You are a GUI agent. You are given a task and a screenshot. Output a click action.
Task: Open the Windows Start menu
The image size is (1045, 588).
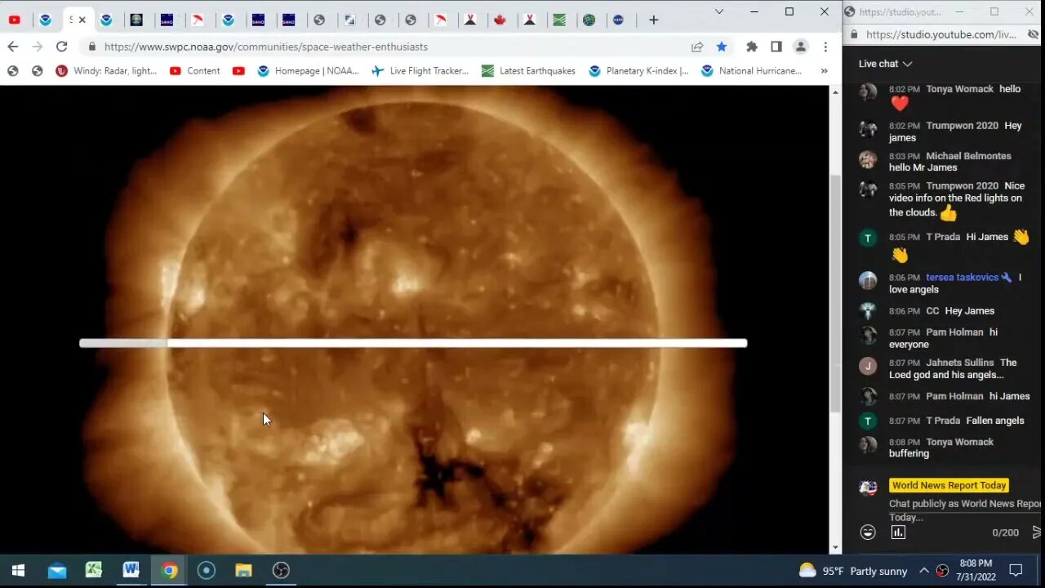18,570
